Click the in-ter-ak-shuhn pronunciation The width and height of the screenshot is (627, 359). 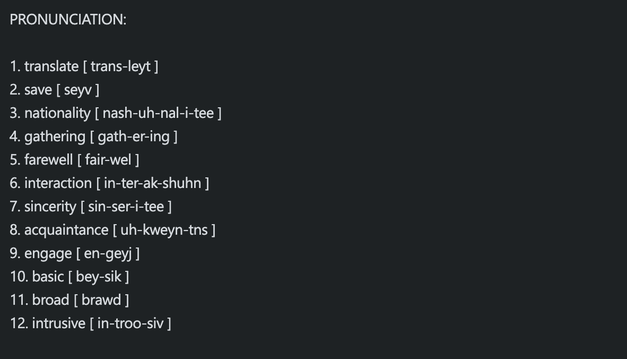[152, 183]
